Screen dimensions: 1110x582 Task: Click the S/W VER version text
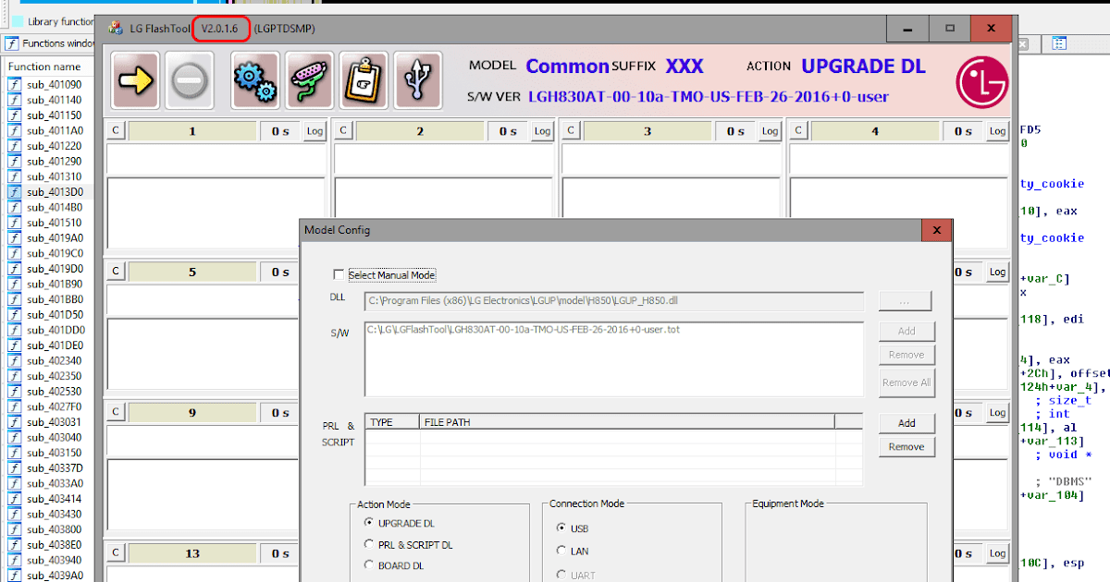709,96
